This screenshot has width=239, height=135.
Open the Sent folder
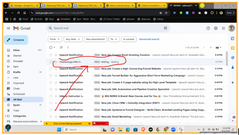click(x=16, y=67)
